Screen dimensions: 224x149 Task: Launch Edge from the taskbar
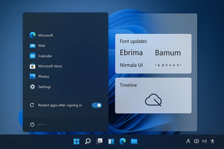click(x=122, y=141)
